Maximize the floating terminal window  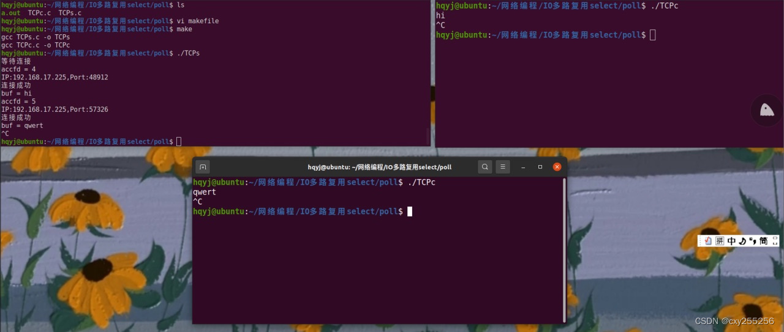(540, 166)
